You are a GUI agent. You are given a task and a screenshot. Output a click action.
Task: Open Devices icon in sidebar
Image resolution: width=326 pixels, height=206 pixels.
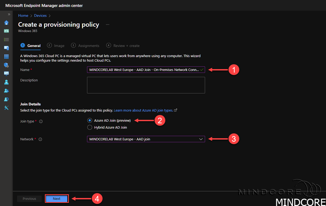pyautogui.click(x=6, y=48)
